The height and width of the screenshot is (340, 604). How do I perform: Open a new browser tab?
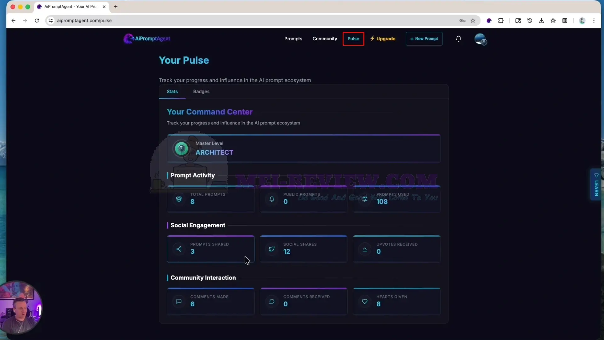pos(116,7)
